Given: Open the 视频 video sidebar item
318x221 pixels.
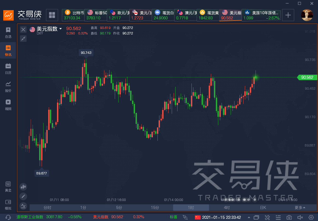Looking at the screenshot, I should [8, 105].
